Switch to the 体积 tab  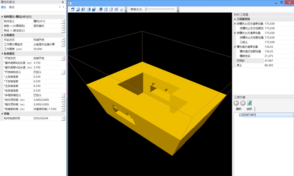coord(249,109)
